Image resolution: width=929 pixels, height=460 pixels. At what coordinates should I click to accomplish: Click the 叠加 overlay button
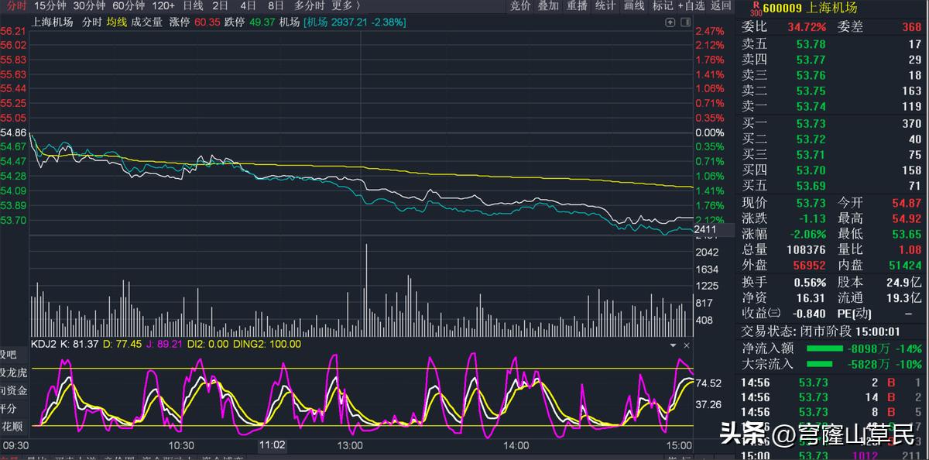click(548, 6)
